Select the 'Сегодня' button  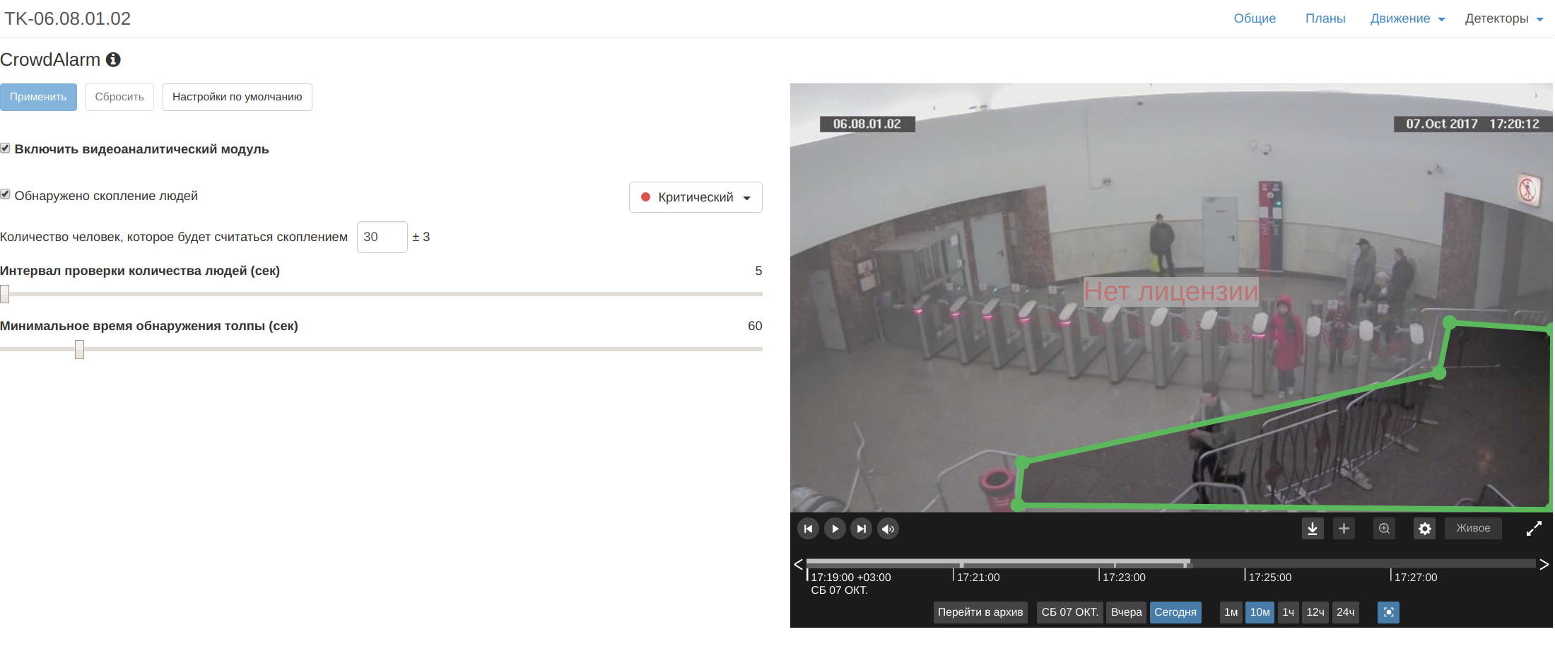1175,612
